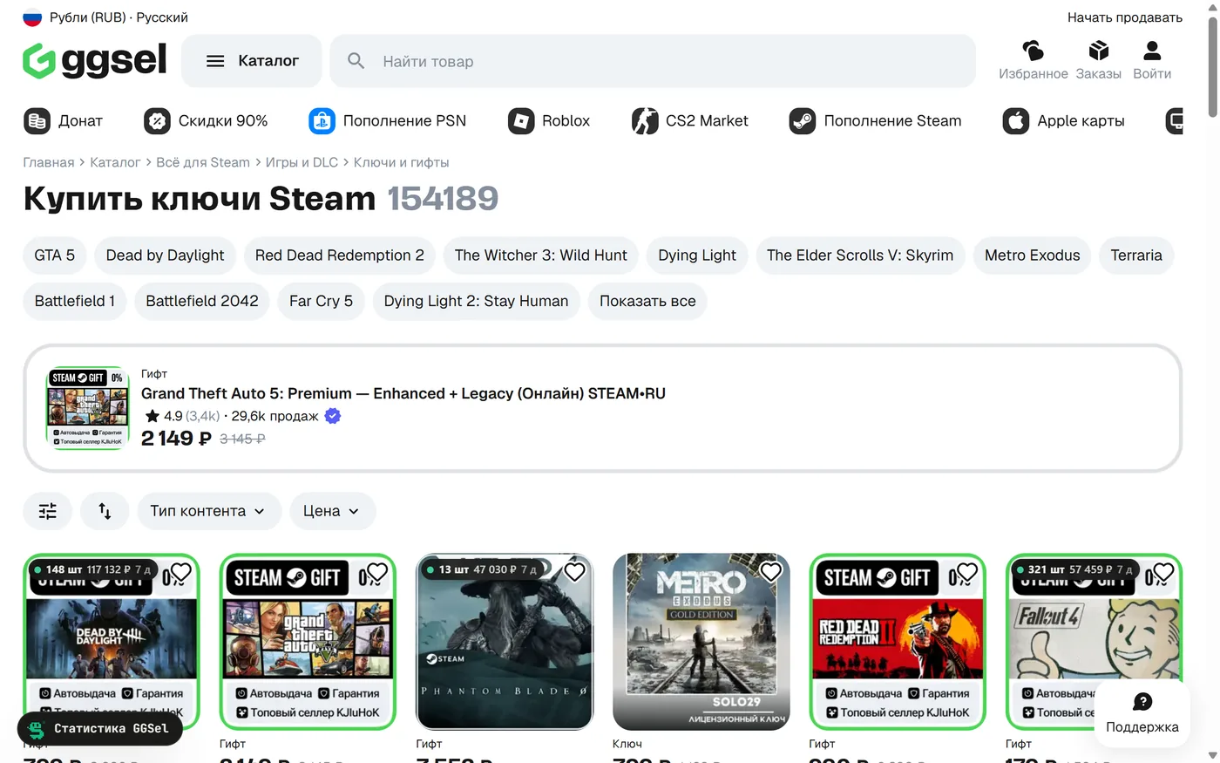Viewport: 1220px width, 763px height.
Task: Toggle favorite heart on Metro Exodus card
Action: tap(770, 572)
